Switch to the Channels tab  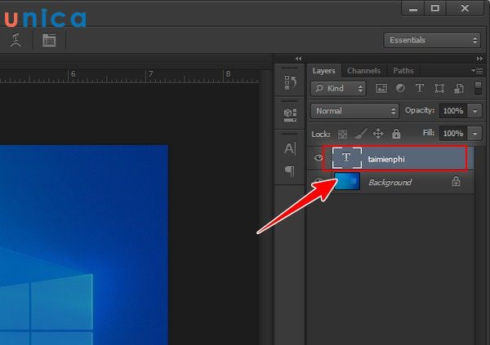363,71
